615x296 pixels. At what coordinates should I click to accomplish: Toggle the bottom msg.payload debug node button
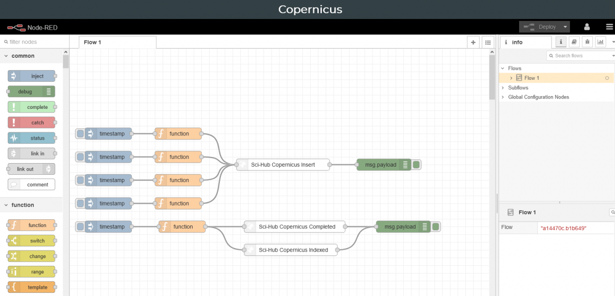436,226
